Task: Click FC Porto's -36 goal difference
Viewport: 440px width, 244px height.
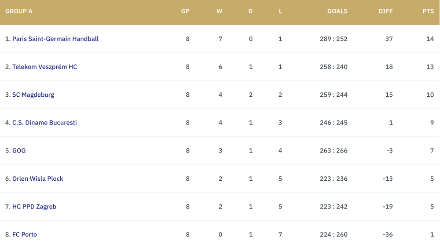Action: [x=388, y=234]
